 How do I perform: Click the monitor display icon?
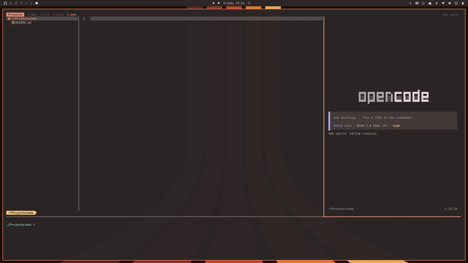click(x=456, y=3)
